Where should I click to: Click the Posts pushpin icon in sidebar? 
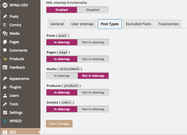tap(5, 16)
